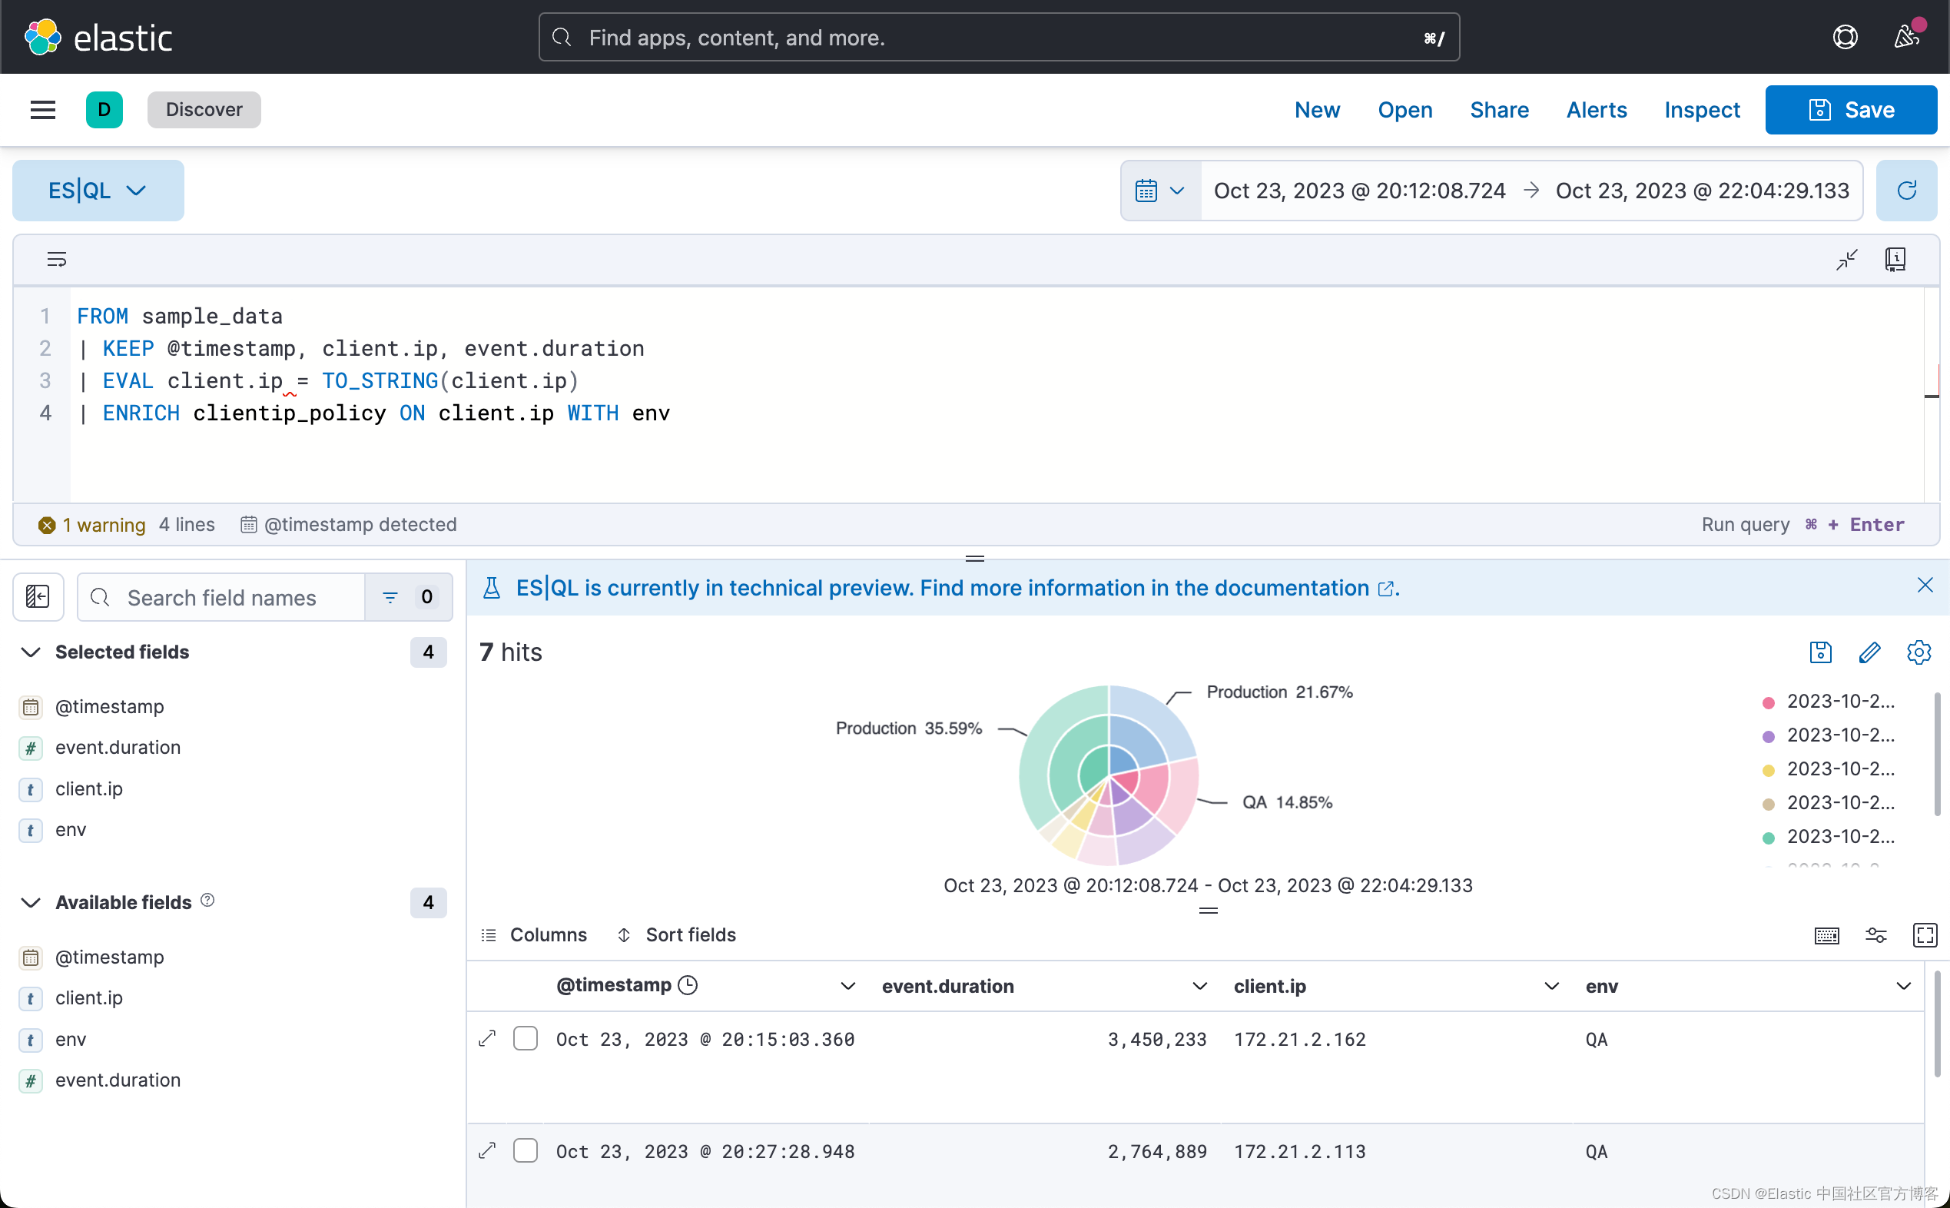
Task: Click the pencil edit visualization icon
Action: [1869, 652]
